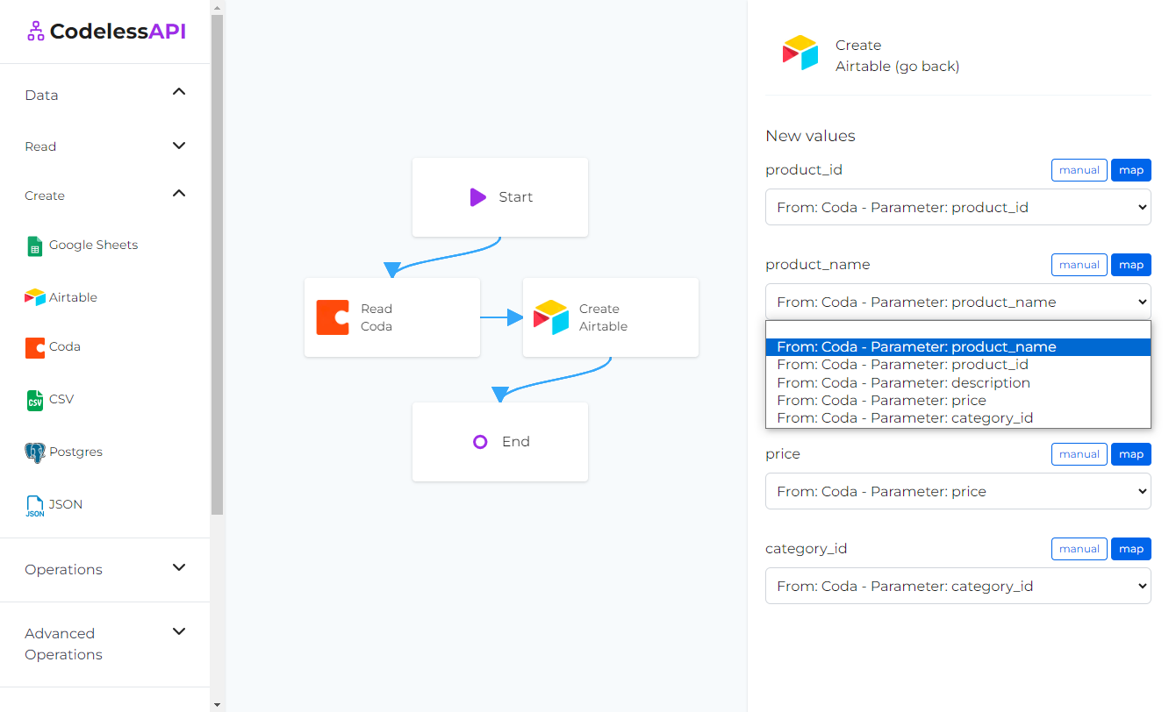Click the 'New values' heading
The image size is (1169, 712).
point(810,136)
